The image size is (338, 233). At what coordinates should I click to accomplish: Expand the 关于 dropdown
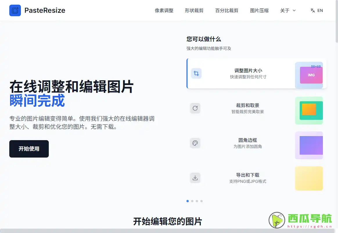tap(288, 10)
